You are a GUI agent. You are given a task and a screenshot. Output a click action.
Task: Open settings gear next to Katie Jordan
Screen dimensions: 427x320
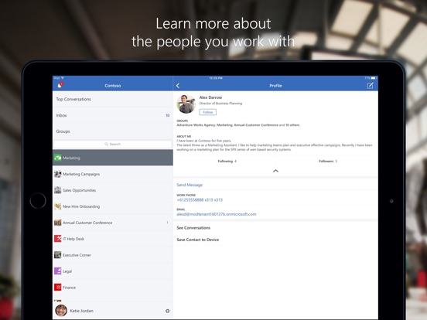coord(168,311)
